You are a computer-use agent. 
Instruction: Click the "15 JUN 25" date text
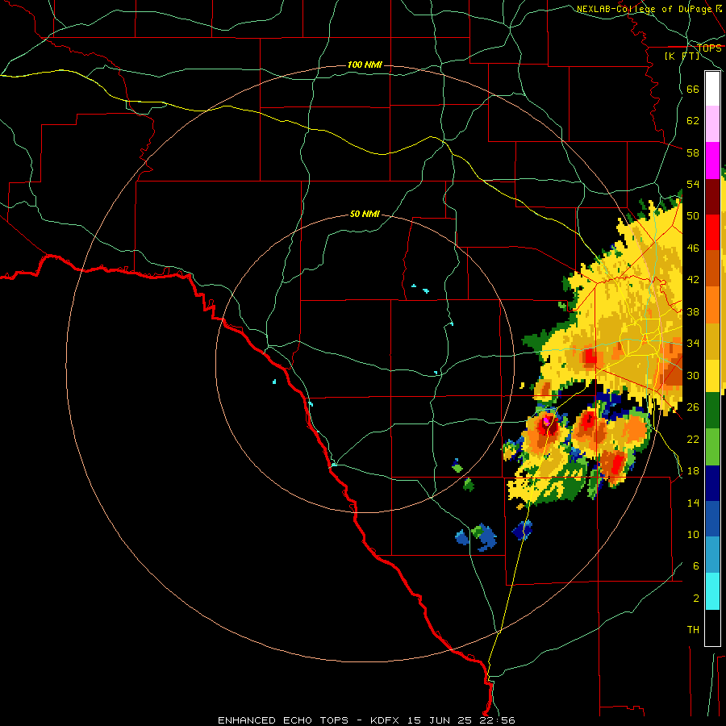[x=440, y=720]
